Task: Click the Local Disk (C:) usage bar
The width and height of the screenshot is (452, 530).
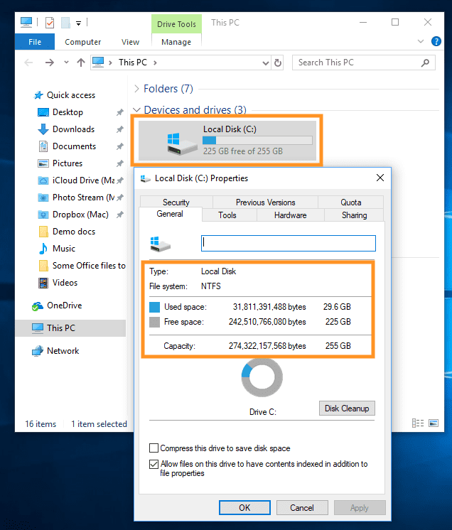Action: [257, 140]
